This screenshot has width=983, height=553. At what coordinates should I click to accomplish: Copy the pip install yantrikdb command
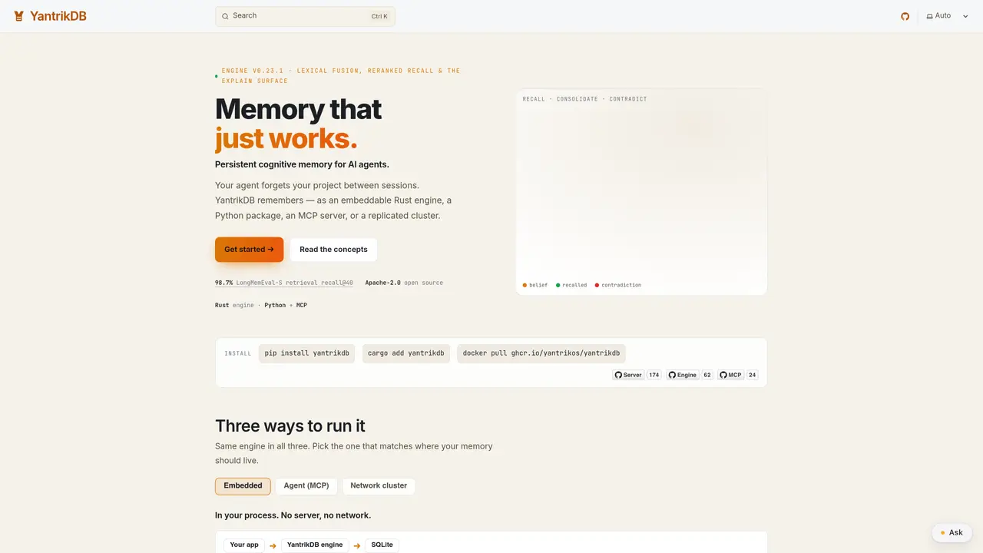(x=307, y=353)
